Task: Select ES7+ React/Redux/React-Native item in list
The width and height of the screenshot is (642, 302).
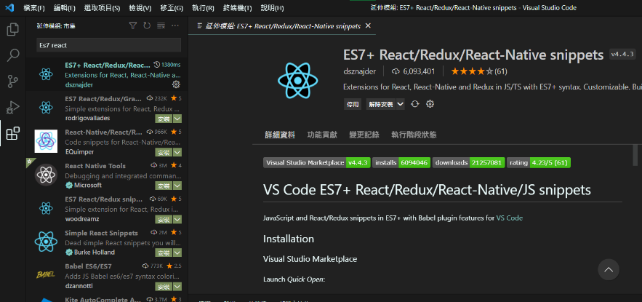Action: (108, 74)
